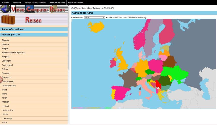Image resolution: width=217 pixels, height=125 pixels.
Task: Select the Länderinformationen radio button
Action: [106, 17]
